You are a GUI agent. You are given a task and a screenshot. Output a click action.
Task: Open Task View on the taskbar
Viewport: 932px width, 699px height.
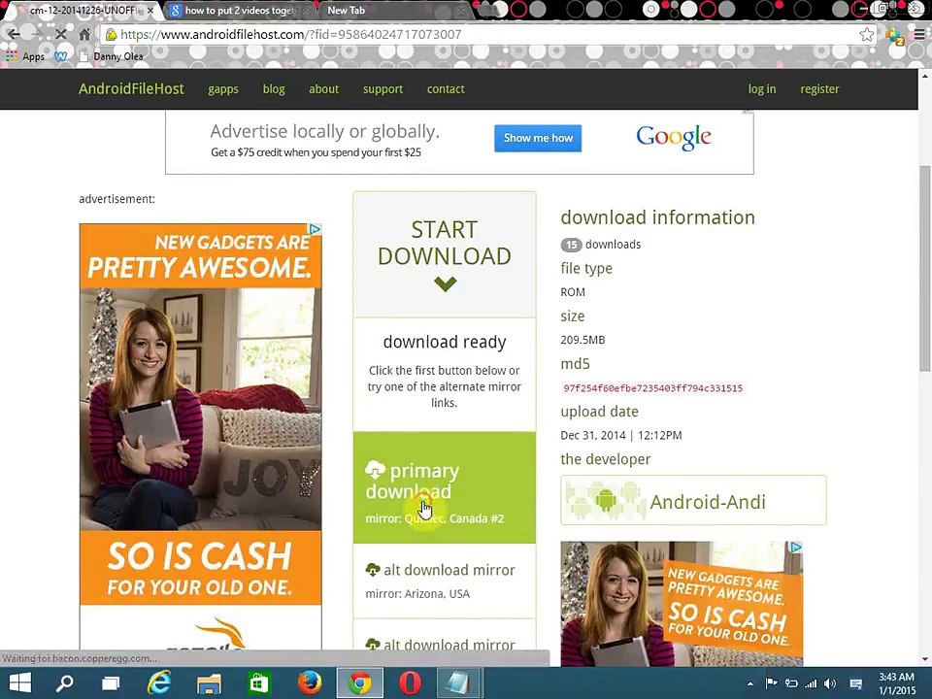pyautogui.click(x=111, y=683)
